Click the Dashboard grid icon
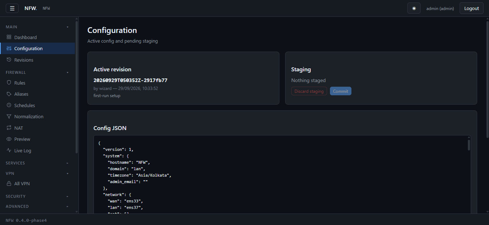 click(9, 37)
